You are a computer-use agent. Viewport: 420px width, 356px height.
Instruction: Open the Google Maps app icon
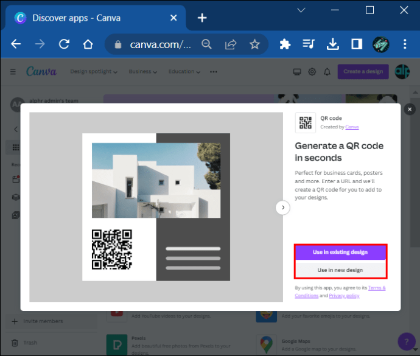click(x=266, y=345)
